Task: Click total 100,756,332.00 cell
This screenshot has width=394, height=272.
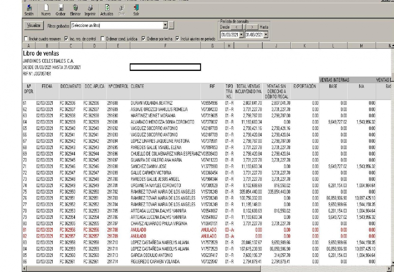Action: coord(251,198)
